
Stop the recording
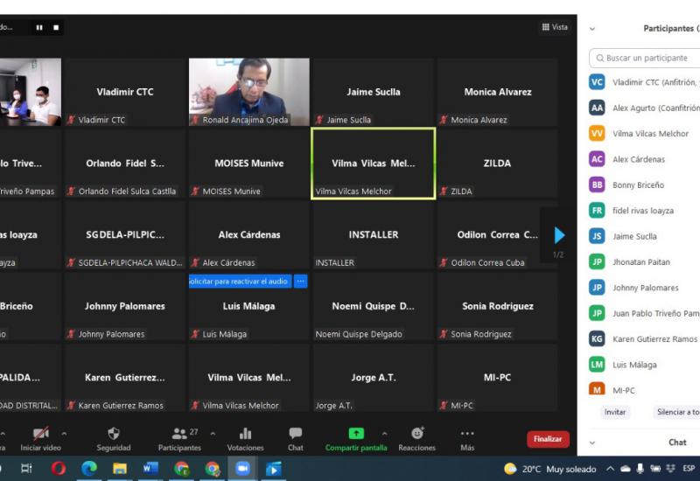[56, 28]
